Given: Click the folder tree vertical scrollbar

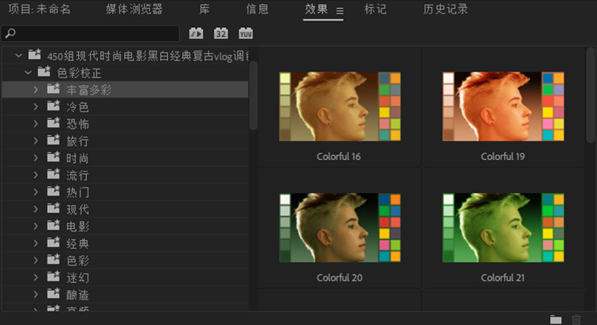Looking at the screenshot, I should click(x=253, y=96).
